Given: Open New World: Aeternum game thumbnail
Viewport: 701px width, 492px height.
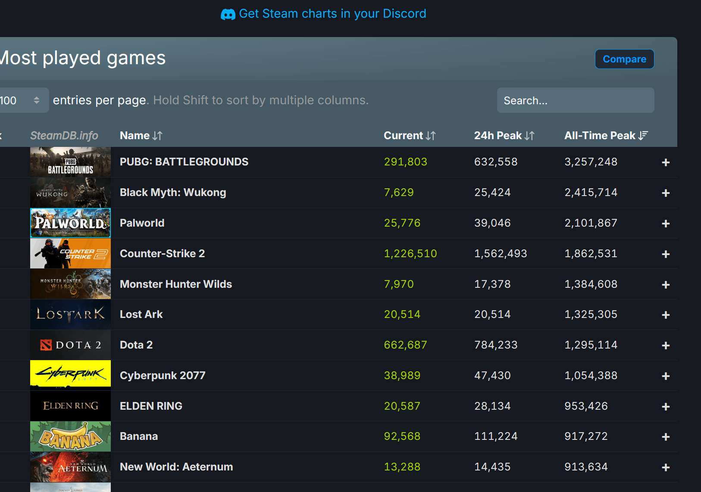Looking at the screenshot, I should (x=70, y=467).
